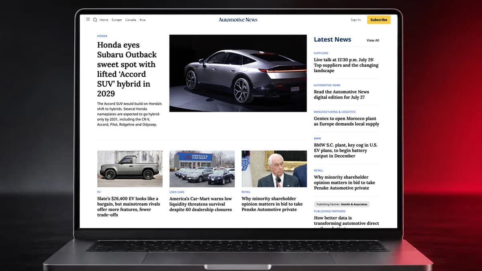The height and width of the screenshot is (271, 482).
Task: Open Suppliers category tag
Action: (321, 53)
